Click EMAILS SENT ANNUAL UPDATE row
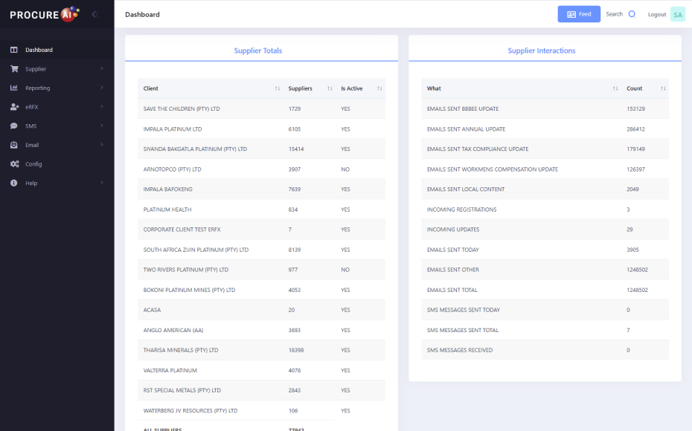692x431 pixels. click(x=545, y=129)
